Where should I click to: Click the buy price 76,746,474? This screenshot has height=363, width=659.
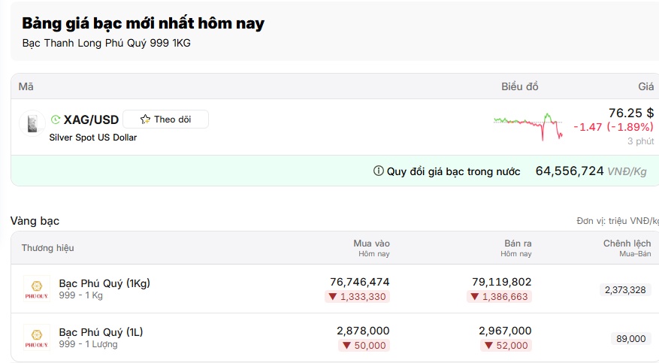click(x=360, y=282)
